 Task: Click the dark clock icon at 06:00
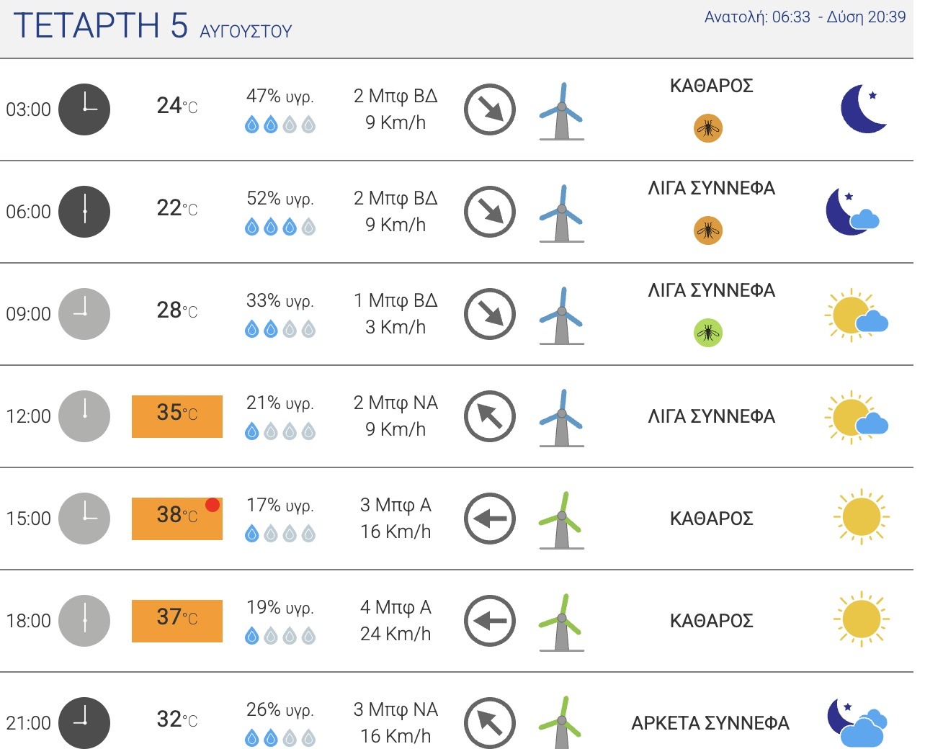coord(84,212)
